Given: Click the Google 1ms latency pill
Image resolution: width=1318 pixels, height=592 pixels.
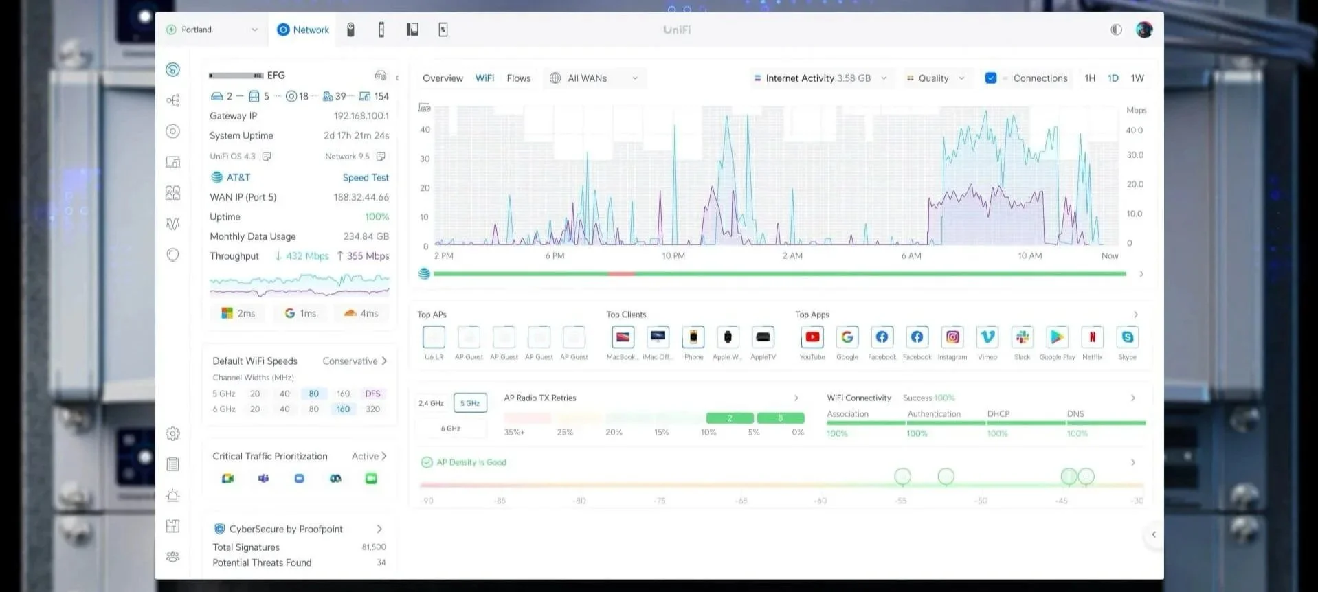Looking at the screenshot, I should click(x=300, y=313).
